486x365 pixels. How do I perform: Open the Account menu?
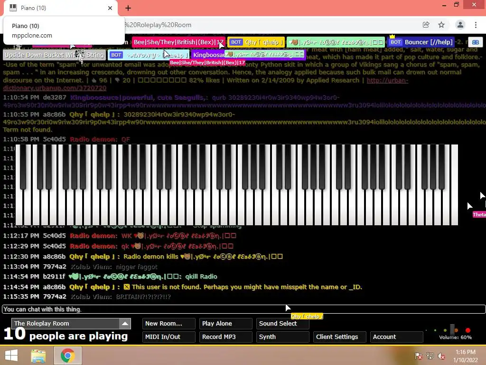(x=397, y=337)
